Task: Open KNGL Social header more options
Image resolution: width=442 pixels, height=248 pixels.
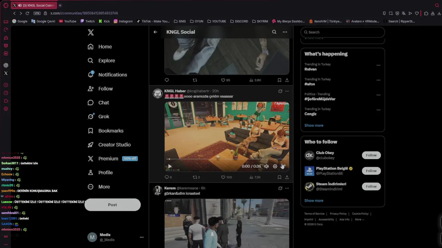Action: (285, 32)
